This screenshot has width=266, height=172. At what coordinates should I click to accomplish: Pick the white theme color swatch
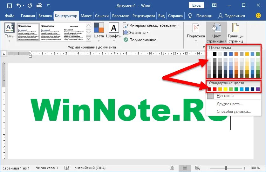[x=209, y=54]
